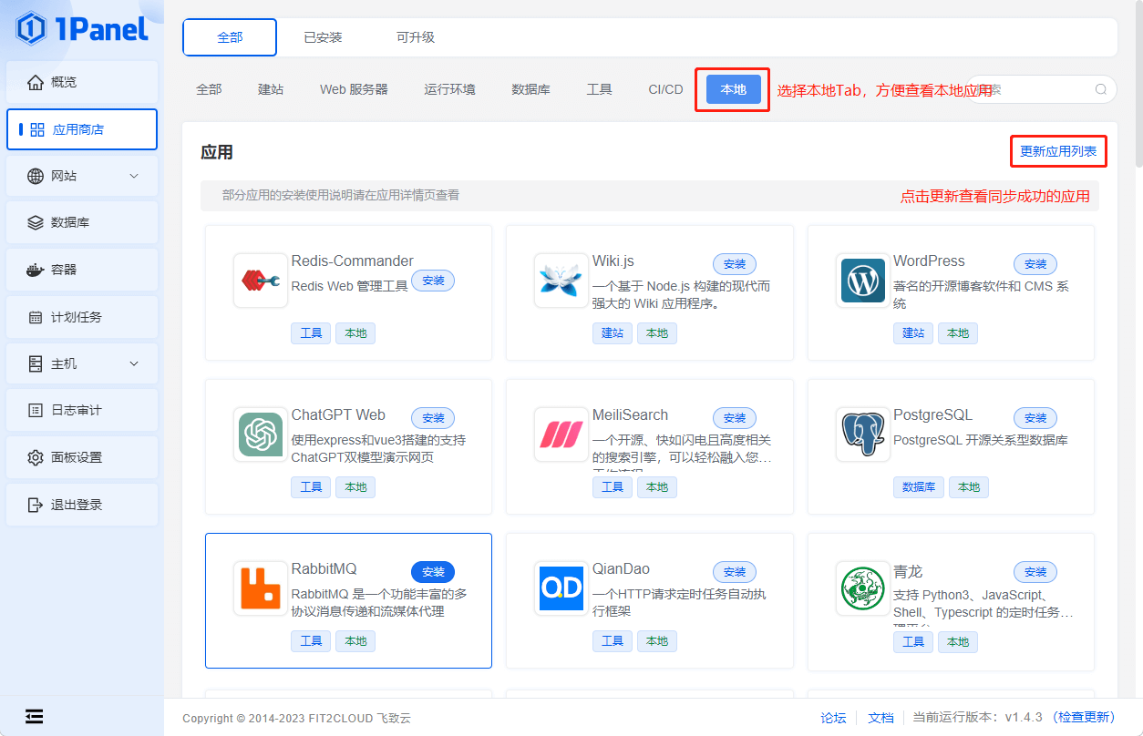This screenshot has width=1143, height=736.
Task: Filter apps by 数据库 category
Action: coord(530,89)
